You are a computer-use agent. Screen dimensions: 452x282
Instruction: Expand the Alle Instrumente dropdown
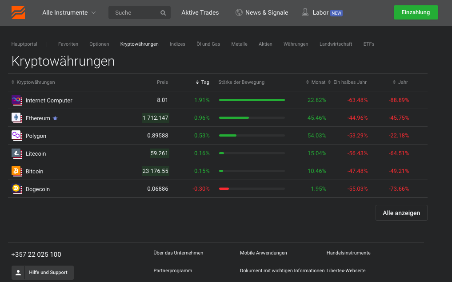[68, 13]
